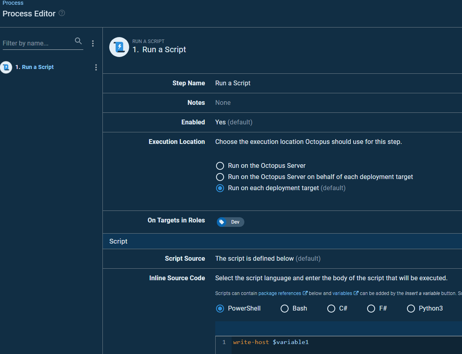The width and height of the screenshot is (462, 354).
Task: Click the Run a Script step icon in the header
Action: tap(119, 47)
